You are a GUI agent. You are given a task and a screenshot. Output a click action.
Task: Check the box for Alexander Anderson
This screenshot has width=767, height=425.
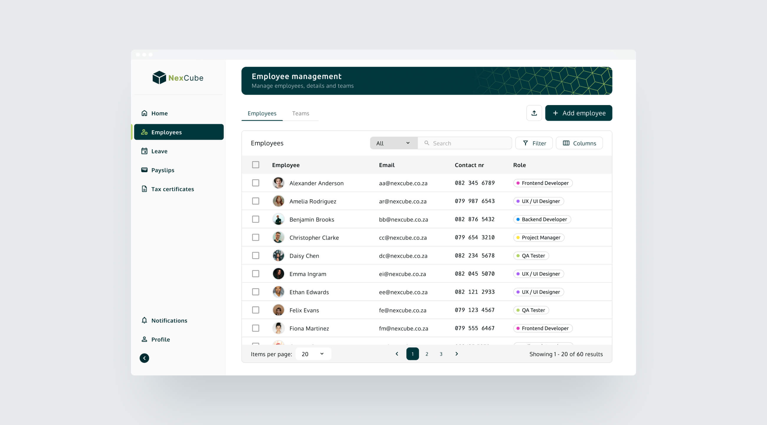click(x=255, y=183)
